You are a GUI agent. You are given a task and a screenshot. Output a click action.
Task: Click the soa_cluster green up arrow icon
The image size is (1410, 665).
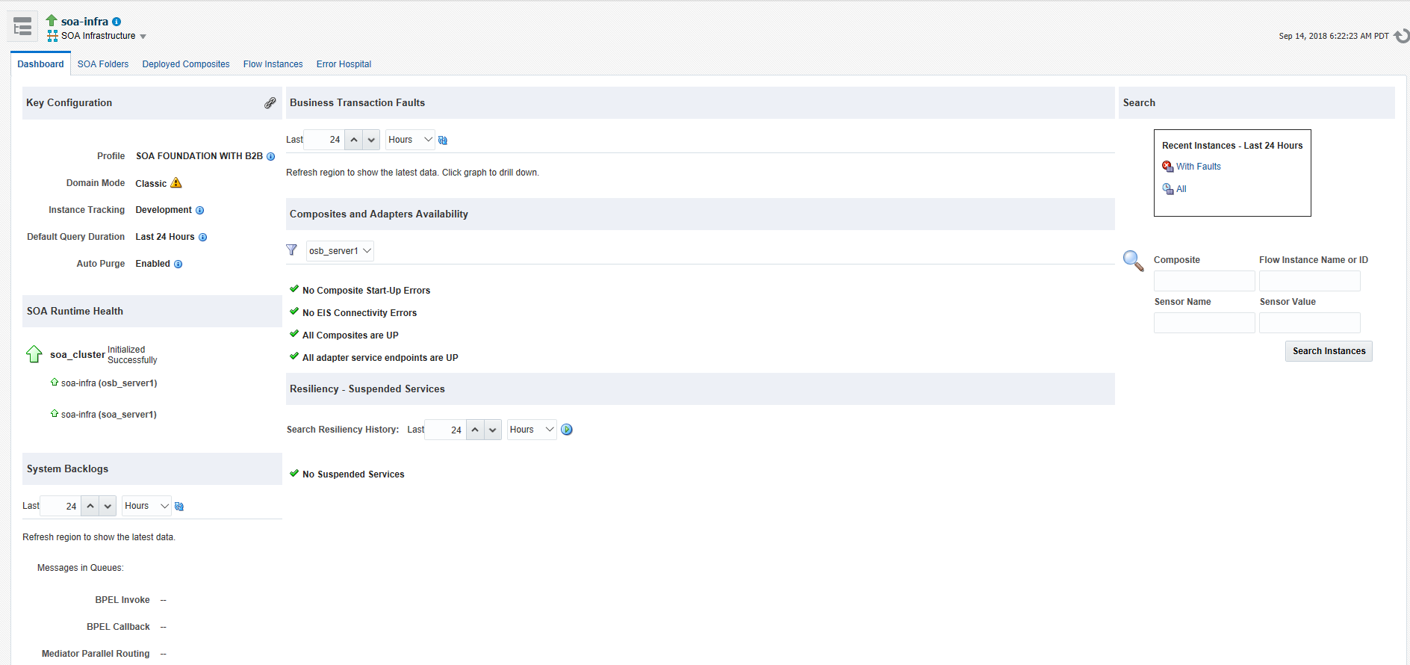coord(34,354)
